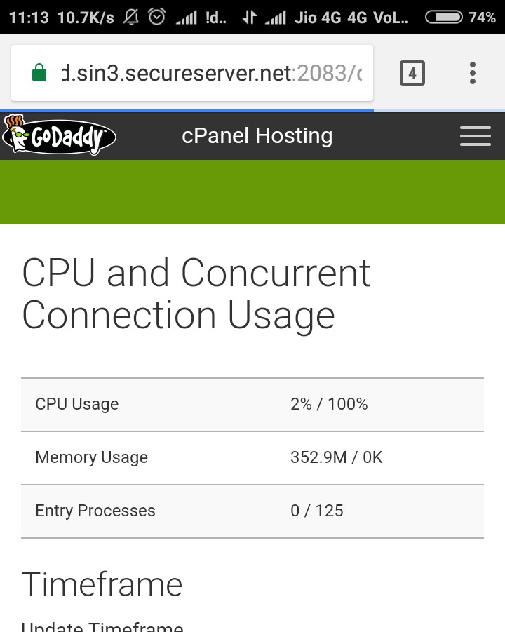Screen dimensions: 505x632
Task: Select the CPU Usage row label
Action: [77, 404]
